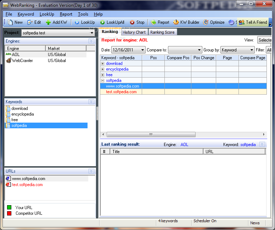The width and height of the screenshot is (275, 230).
Task: Click the scroll left arrow
Action: click(x=103, y=135)
